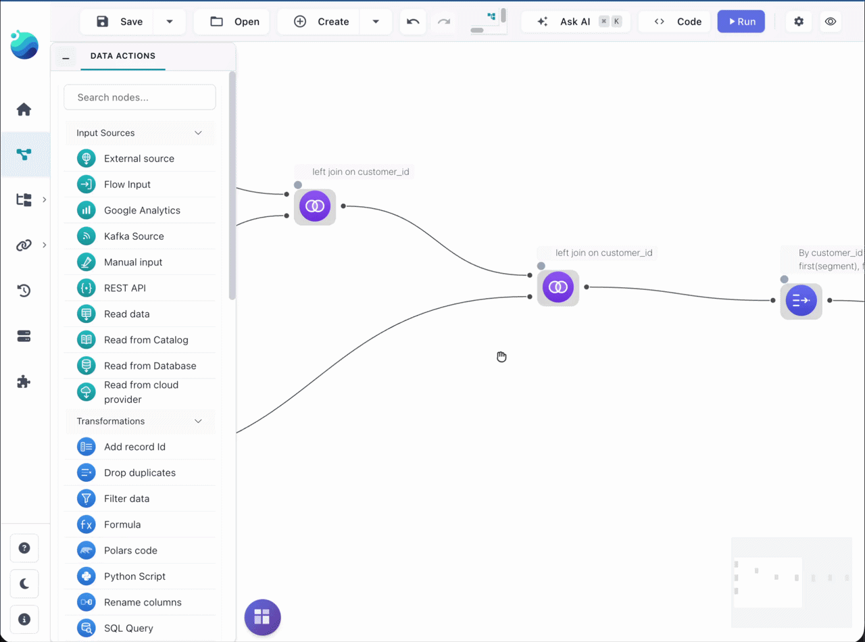
Task: Select the first left join node
Action: point(315,207)
